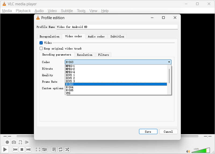Image resolution: width=215 pixels, height=154 pixels.
Task: Enable the Video checkbox
Action: (41, 43)
